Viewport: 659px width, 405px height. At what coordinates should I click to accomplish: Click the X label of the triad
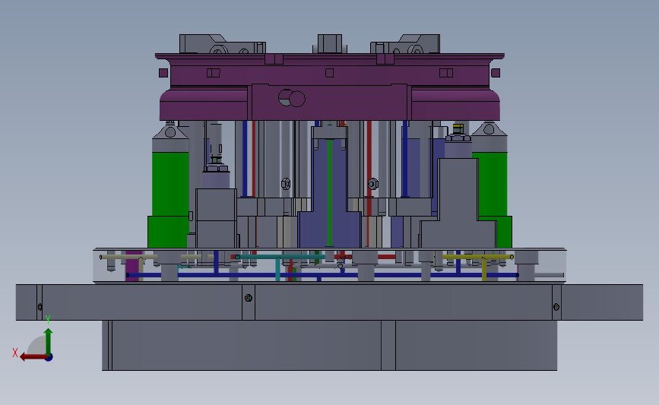(x=15, y=353)
